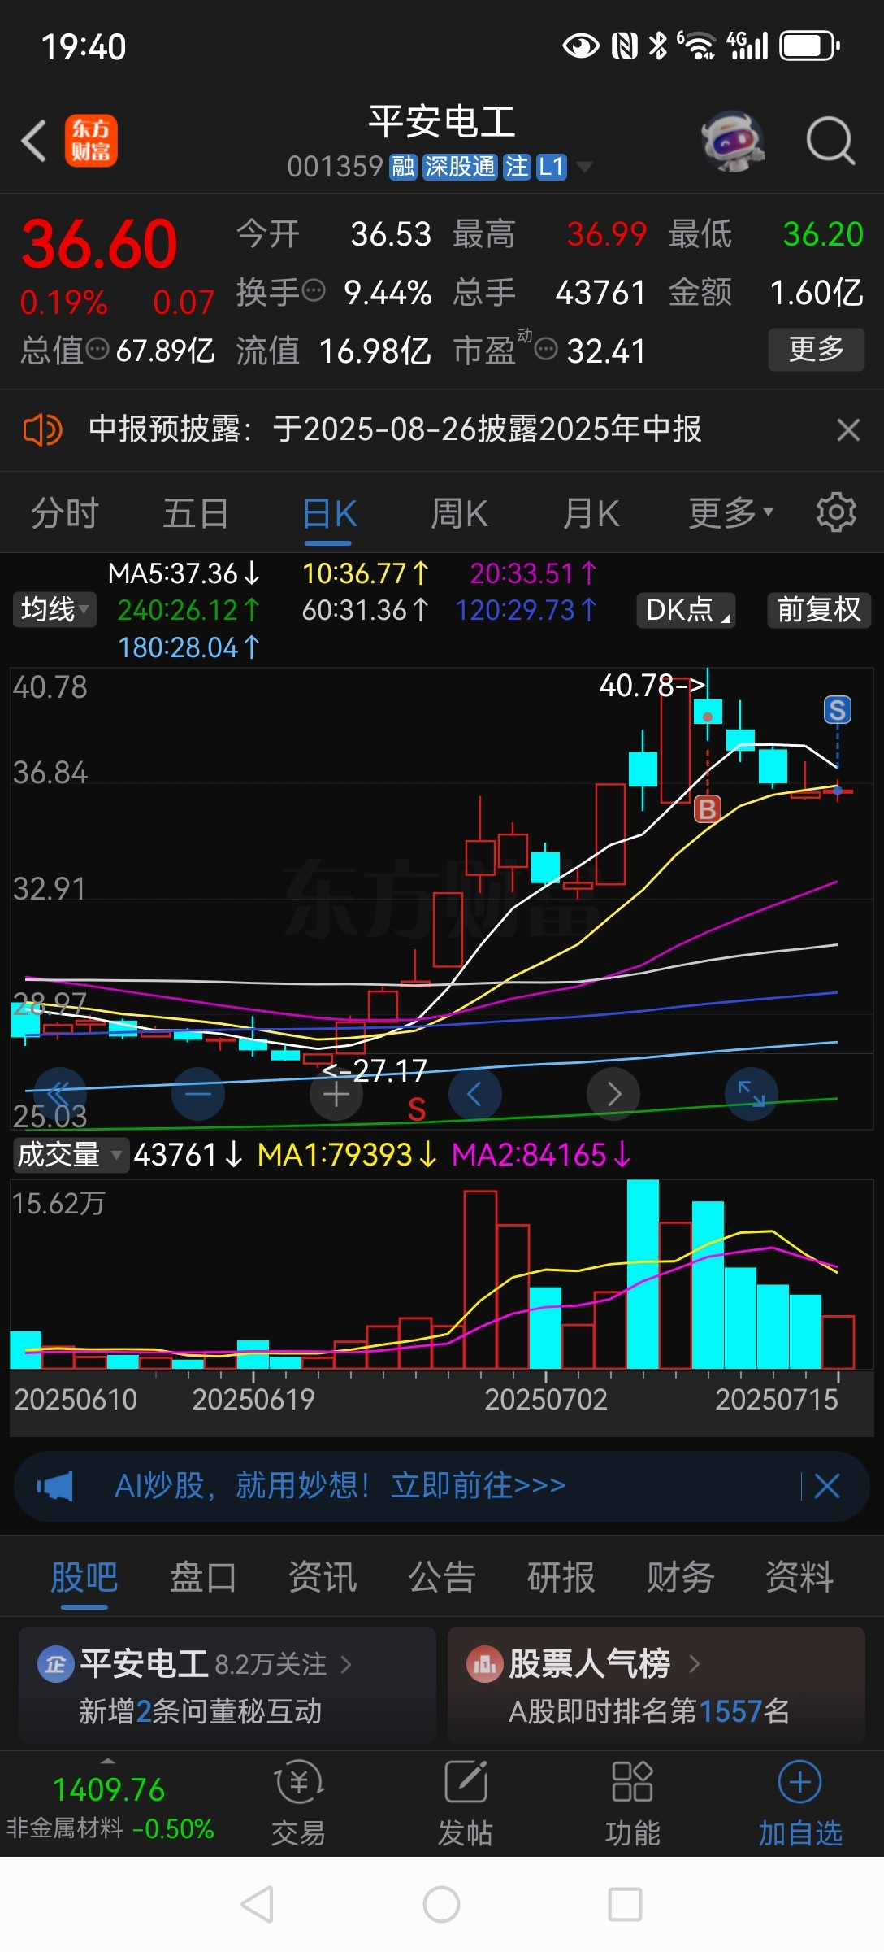
Task: Jump chart to earliest with double-left arrow
Action: 59,1093
